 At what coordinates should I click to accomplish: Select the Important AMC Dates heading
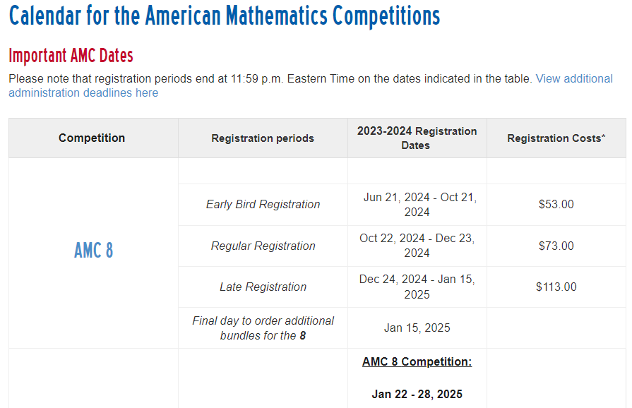point(71,56)
